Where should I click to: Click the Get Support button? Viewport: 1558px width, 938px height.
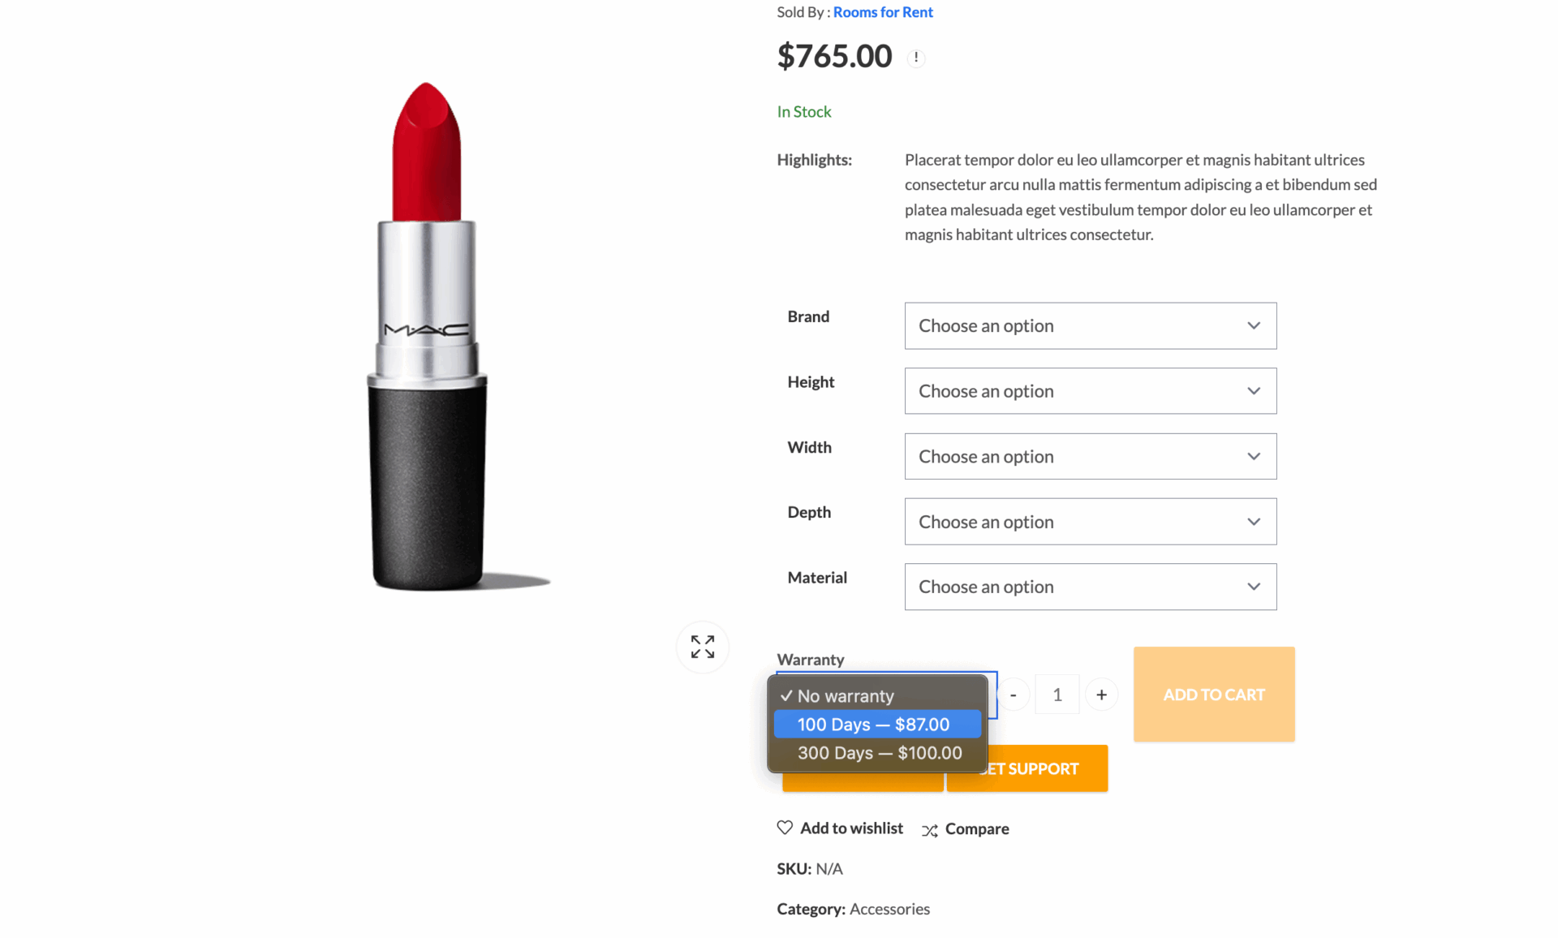1027,768
